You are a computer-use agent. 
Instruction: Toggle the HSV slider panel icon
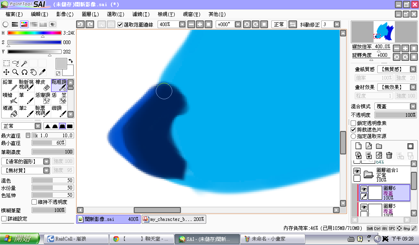pos(24,24)
